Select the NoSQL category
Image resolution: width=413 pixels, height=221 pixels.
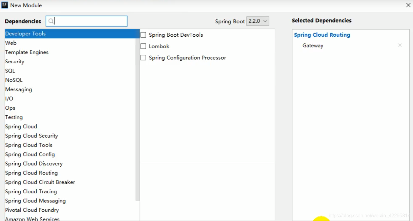pyautogui.click(x=70, y=80)
